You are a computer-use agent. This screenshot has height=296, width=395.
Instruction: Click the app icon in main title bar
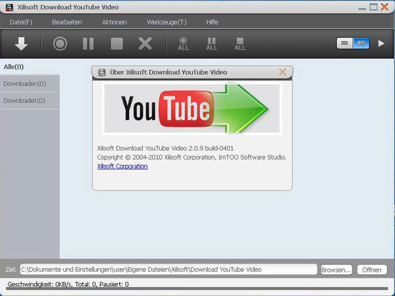point(9,7)
